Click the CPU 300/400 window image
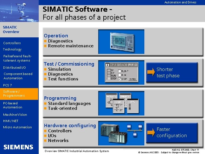205x154 pixels. [x=122, y=72]
